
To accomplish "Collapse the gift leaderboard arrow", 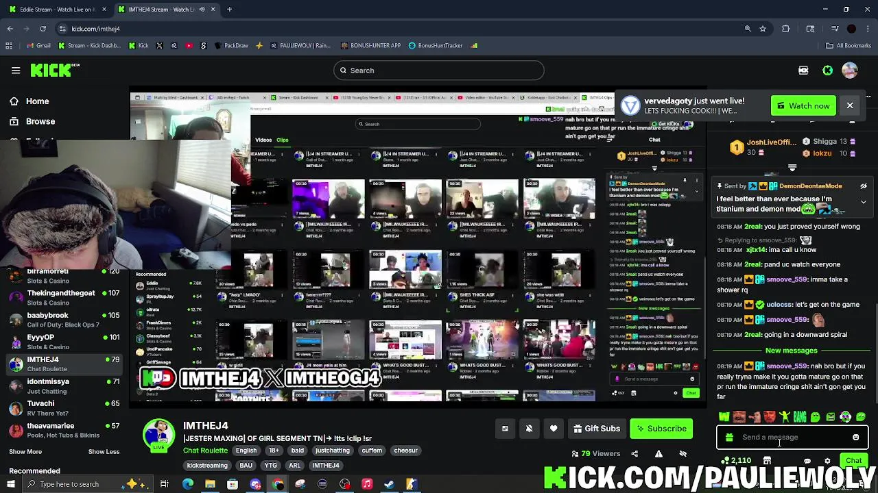I will point(792,167).
